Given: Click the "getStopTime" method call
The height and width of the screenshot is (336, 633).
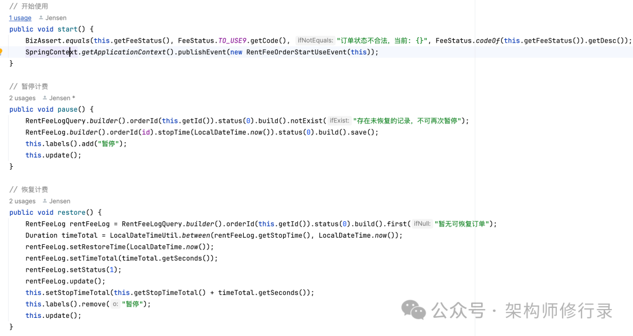Looking at the screenshot, I should 280,235.
